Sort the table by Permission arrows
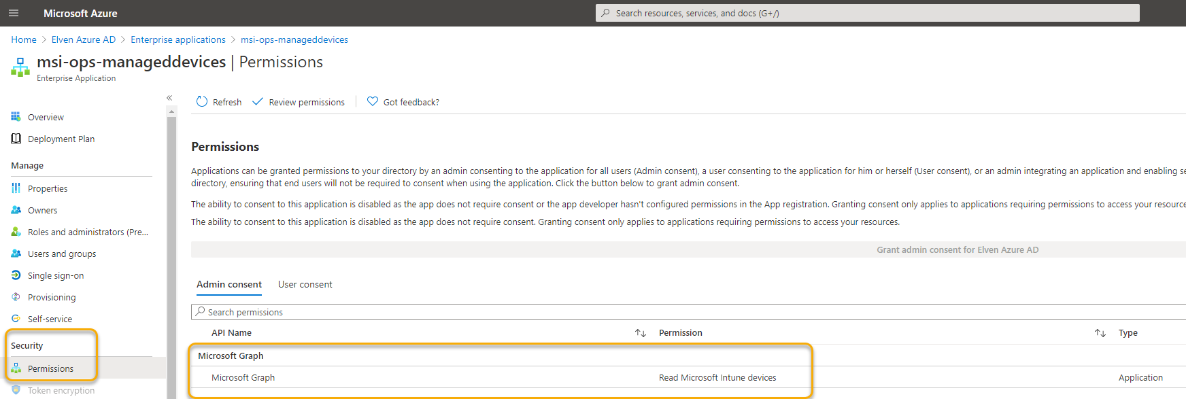 pyautogui.click(x=1100, y=332)
